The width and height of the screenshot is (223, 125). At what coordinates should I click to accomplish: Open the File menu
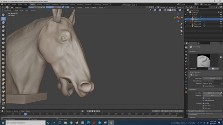[x=5, y=4]
